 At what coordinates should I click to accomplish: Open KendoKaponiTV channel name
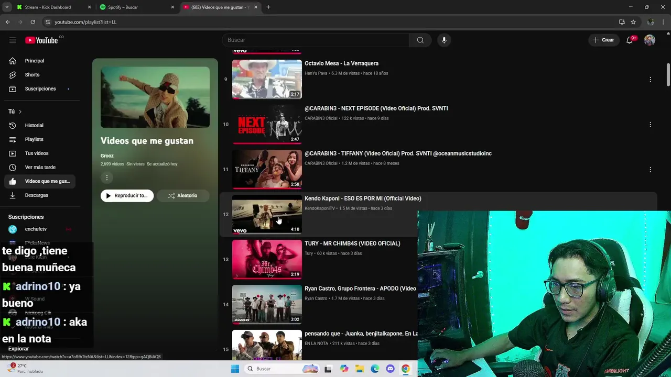319,208
